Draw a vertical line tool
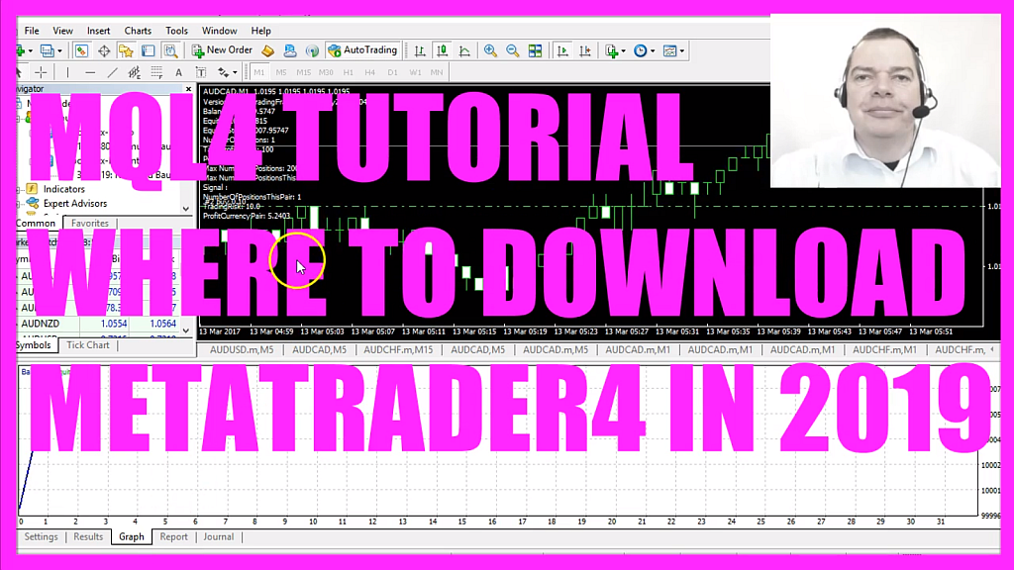 pos(67,72)
